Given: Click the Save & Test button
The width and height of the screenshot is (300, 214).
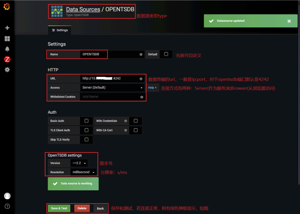Looking at the screenshot, I should pos(59,208).
